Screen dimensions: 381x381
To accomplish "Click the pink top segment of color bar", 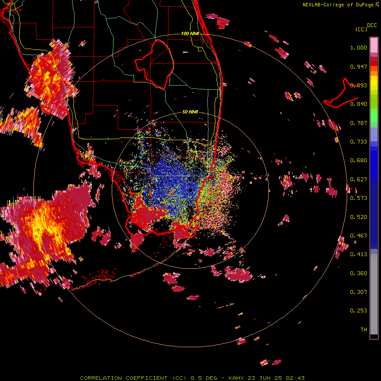I will (374, 45).
